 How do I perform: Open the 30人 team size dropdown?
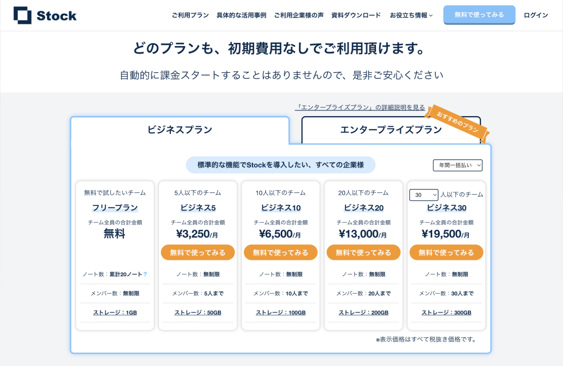point(424,195)
